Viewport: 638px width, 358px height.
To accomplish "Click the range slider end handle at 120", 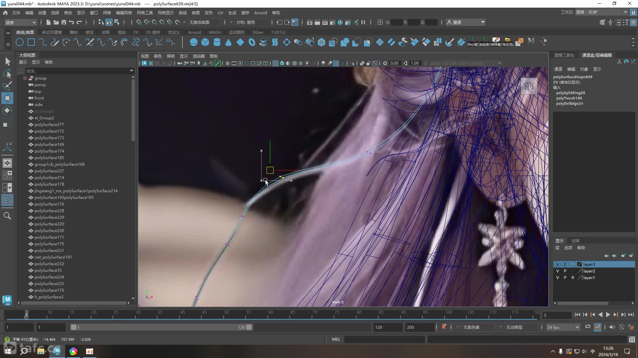I will 249,327.
